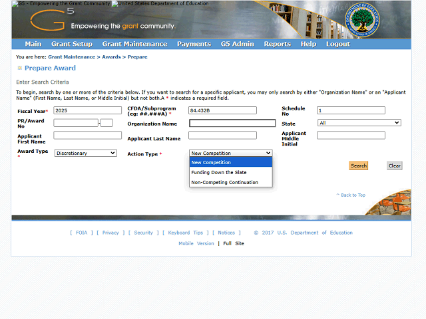Open the Reports menu

278,44
